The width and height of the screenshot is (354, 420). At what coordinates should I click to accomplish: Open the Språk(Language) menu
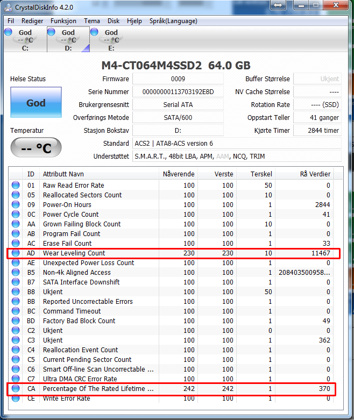pyautogui.click(x=173, y=21)
